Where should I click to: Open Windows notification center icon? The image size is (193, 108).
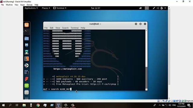(189, 105)
